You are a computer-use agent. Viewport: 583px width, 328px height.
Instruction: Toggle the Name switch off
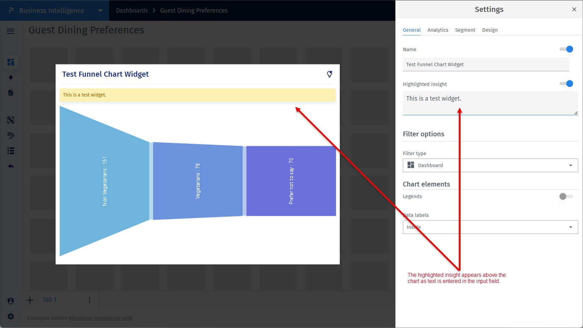coord(566,49)
